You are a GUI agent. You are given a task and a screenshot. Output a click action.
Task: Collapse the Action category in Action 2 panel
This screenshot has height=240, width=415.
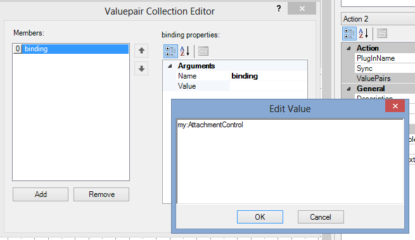(348, 48)
